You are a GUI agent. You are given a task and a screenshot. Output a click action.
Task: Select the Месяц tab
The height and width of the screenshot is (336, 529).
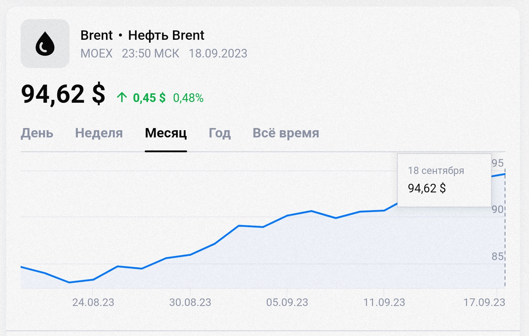click(x=166, y=133)
